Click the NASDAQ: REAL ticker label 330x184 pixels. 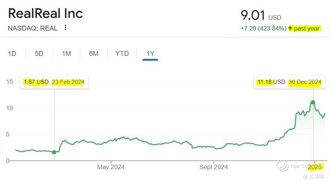pos(32,28)
